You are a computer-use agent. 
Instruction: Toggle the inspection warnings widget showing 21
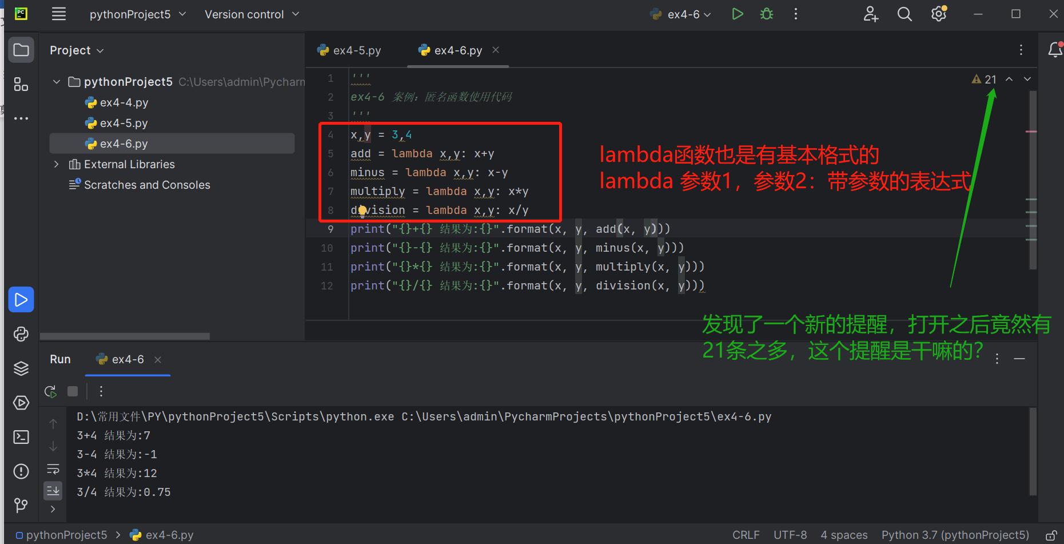[985, 79]
